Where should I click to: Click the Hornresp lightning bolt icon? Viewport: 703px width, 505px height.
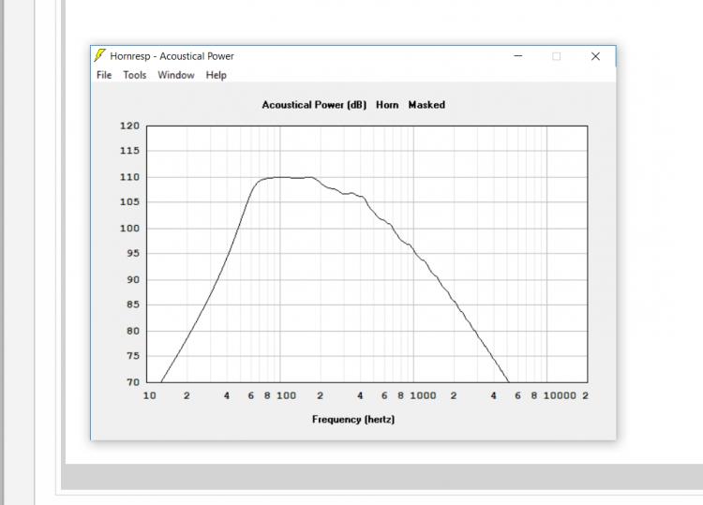click(x=100, y=55)
